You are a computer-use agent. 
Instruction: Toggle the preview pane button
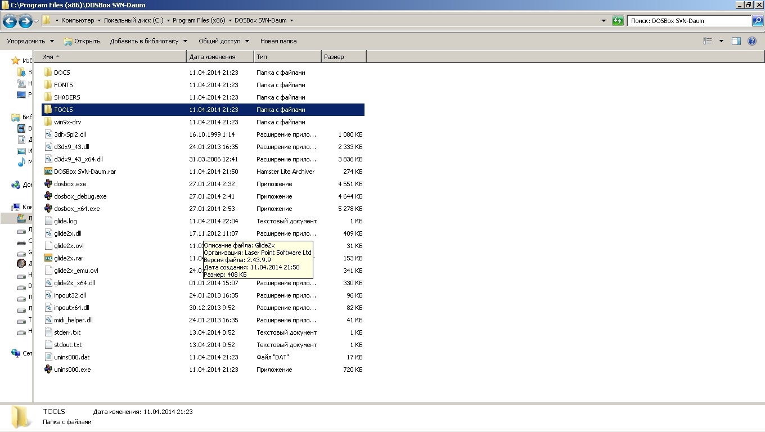[x=736, y=41]
